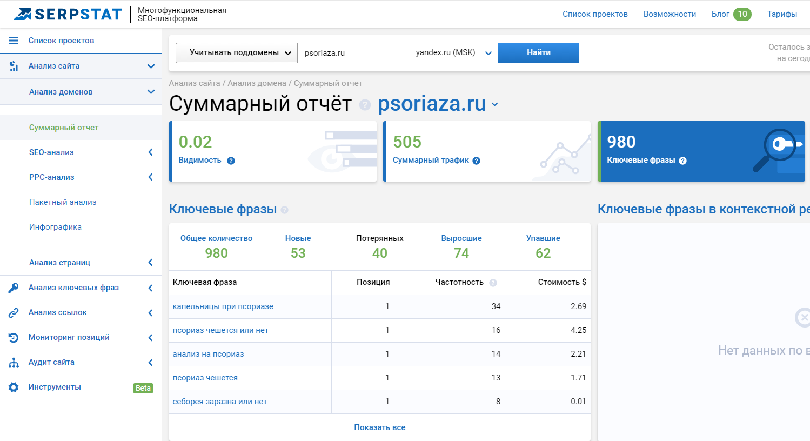The image size is (810, 441).
Task: Select the chart icon beside Анализ сайта
Action: point(13,66)
